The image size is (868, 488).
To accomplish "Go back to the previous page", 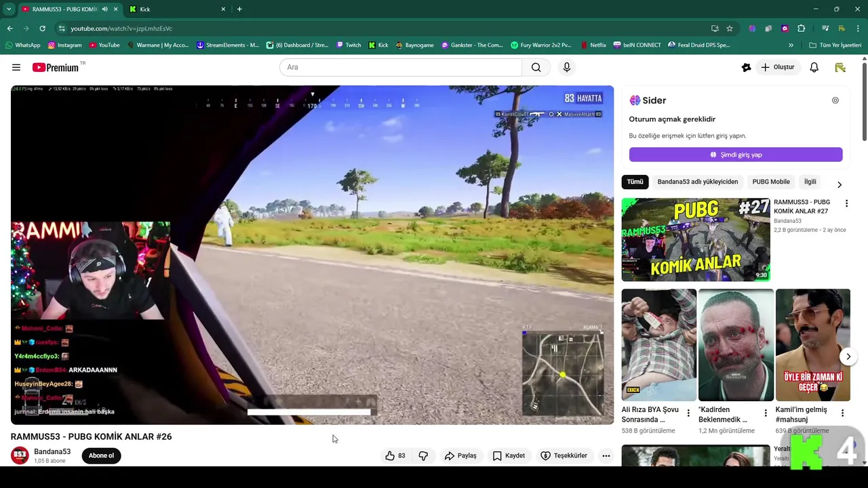I will pyautogui.click(x=9, y=28).
